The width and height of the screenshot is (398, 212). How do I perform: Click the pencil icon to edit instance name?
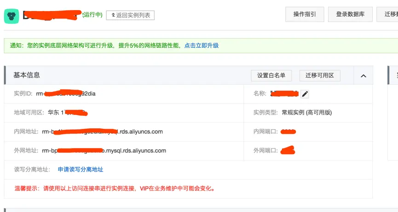point(305,94)
